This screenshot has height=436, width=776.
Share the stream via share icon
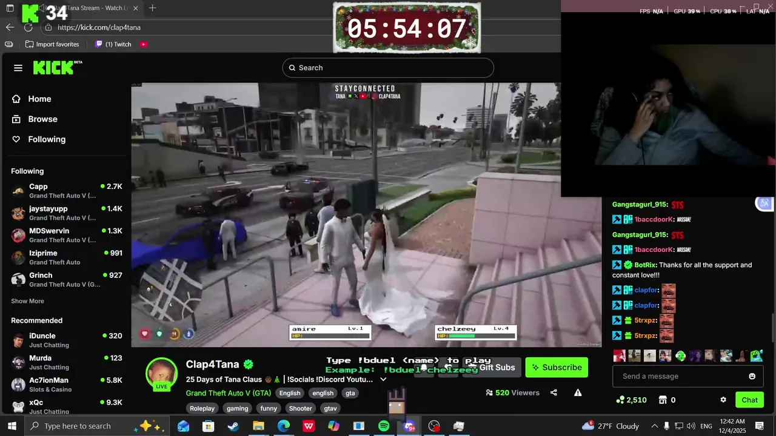(554, 393)
